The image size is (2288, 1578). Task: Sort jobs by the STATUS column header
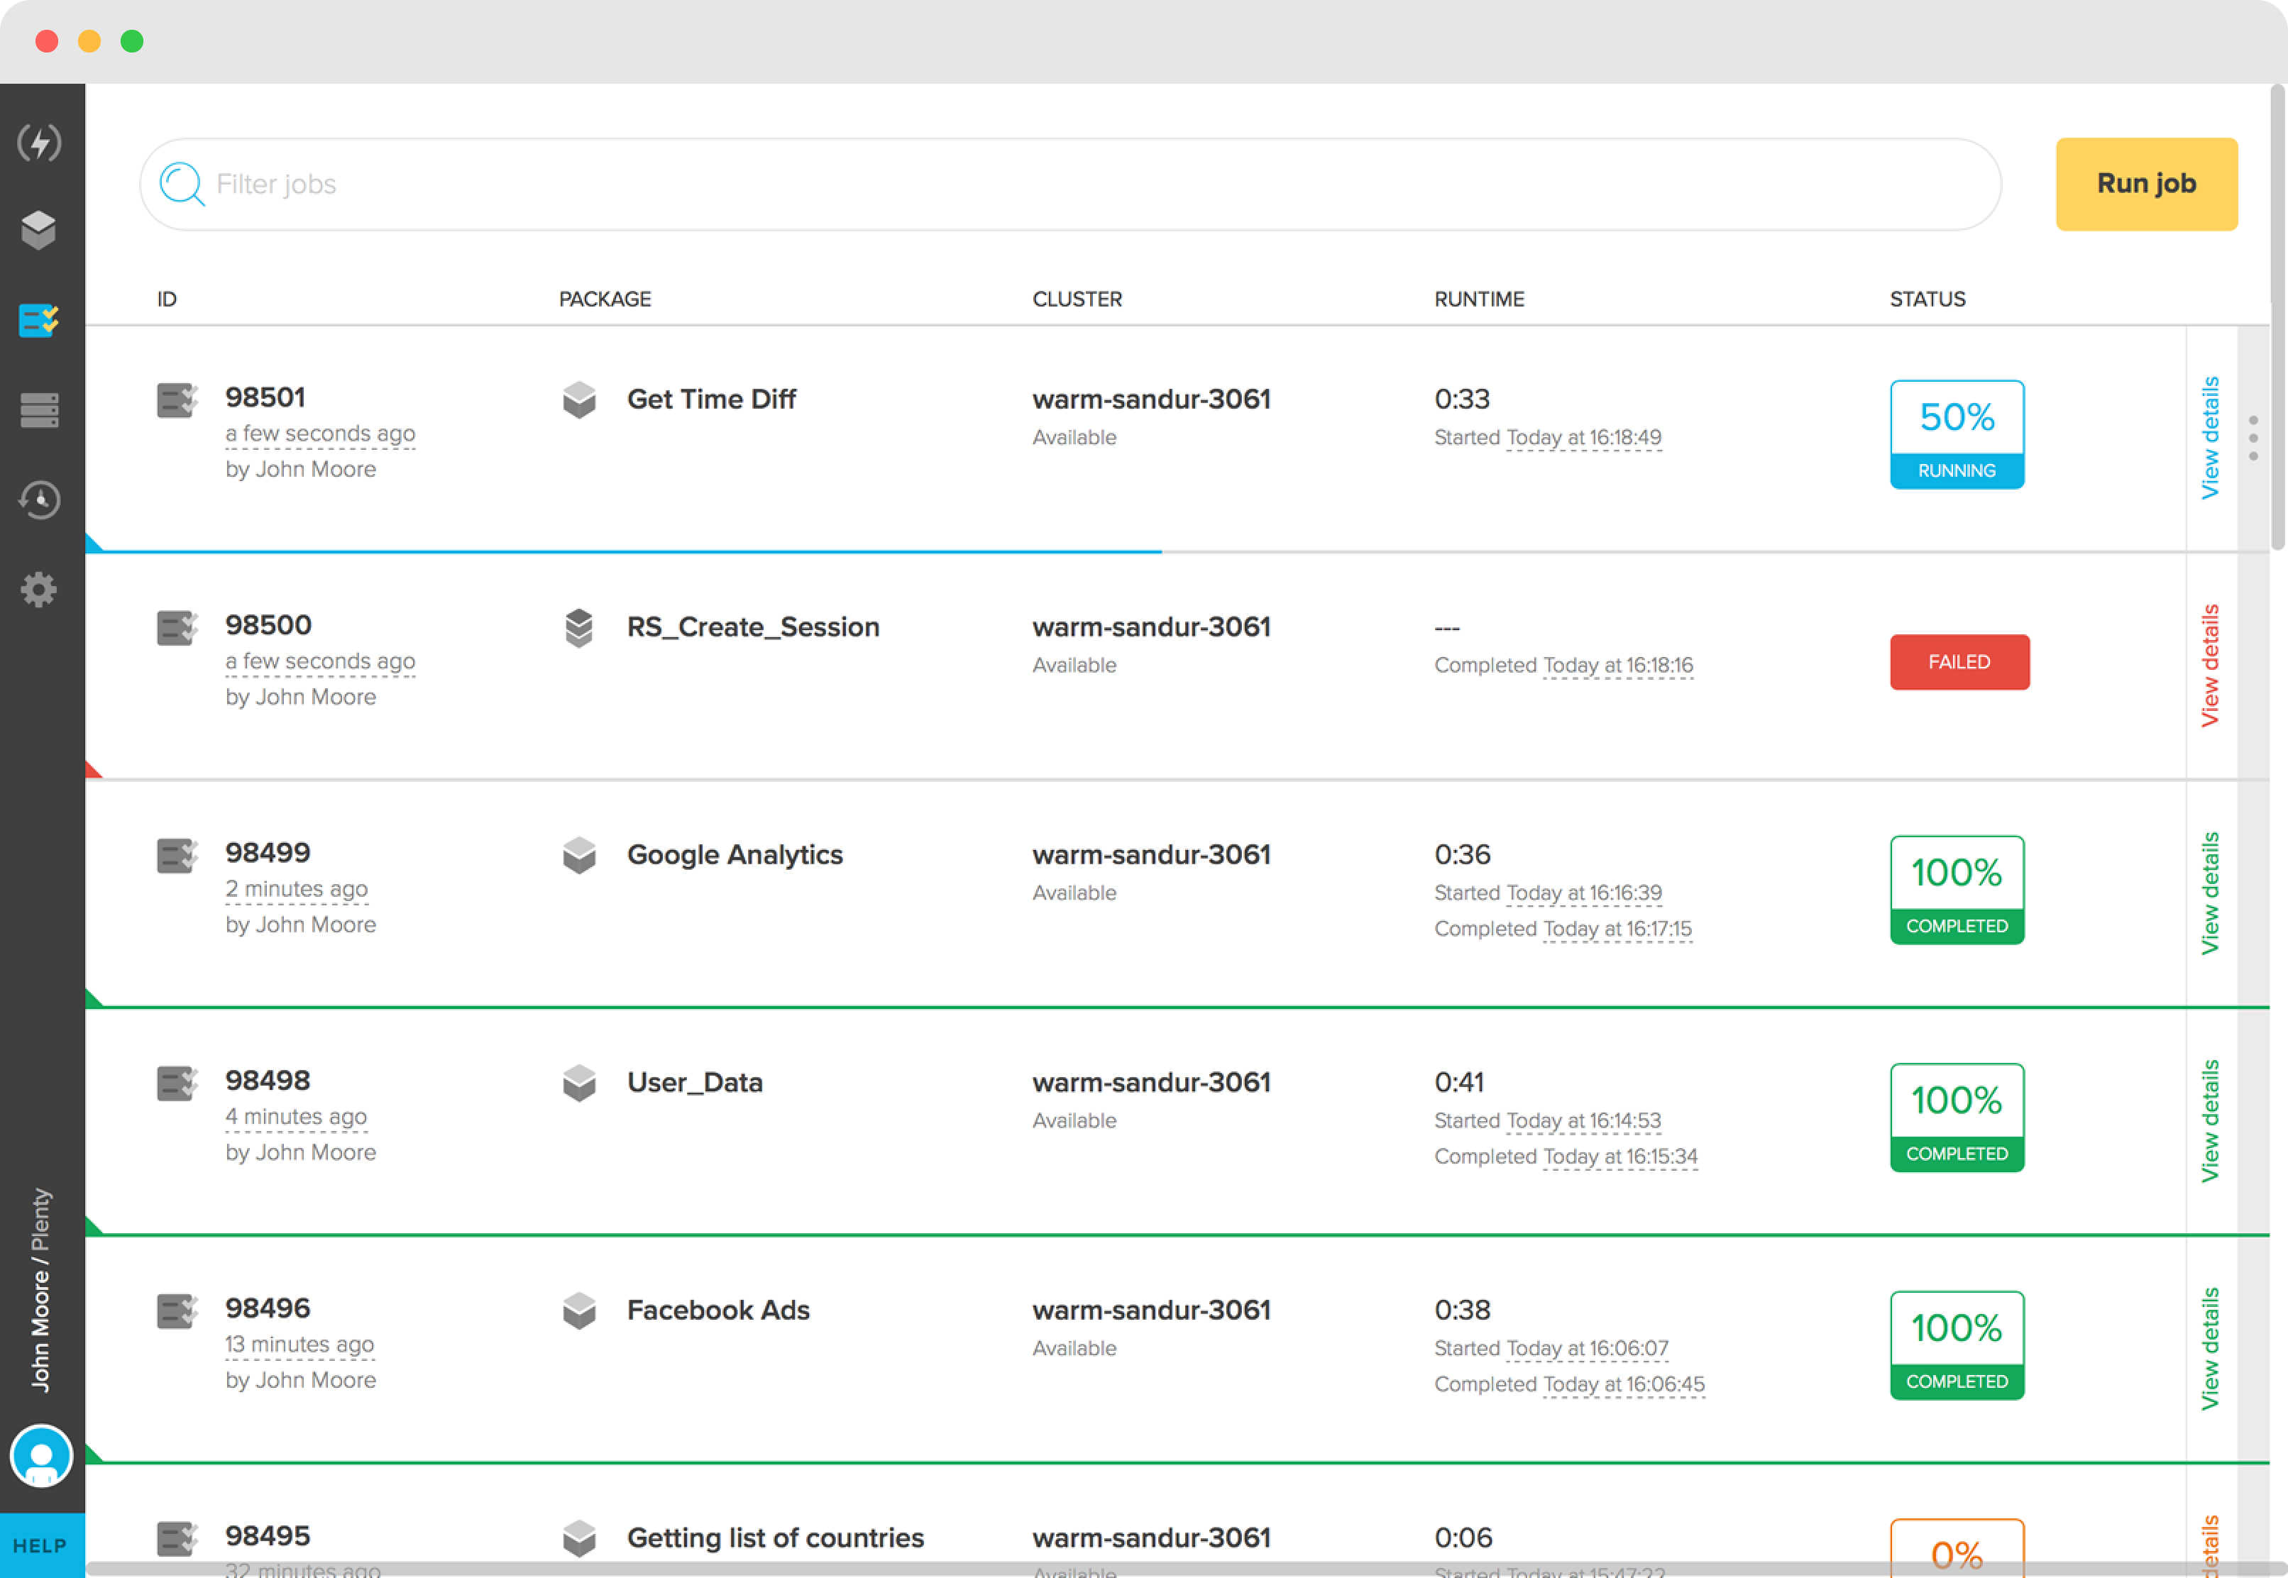pyautogui.click(x=1926, y=299)
